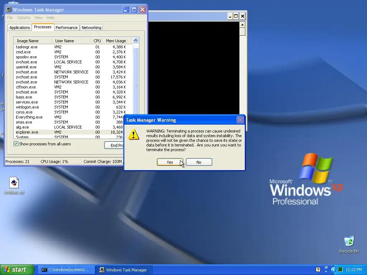Click process list scroll up arrow
The image size is (367, 275).
(x=136, y=40)
